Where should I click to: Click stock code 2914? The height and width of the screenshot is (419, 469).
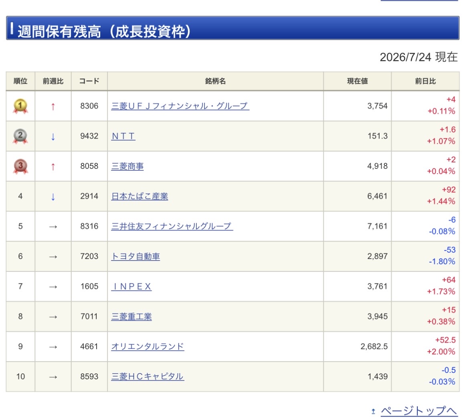tap(89, 196)
